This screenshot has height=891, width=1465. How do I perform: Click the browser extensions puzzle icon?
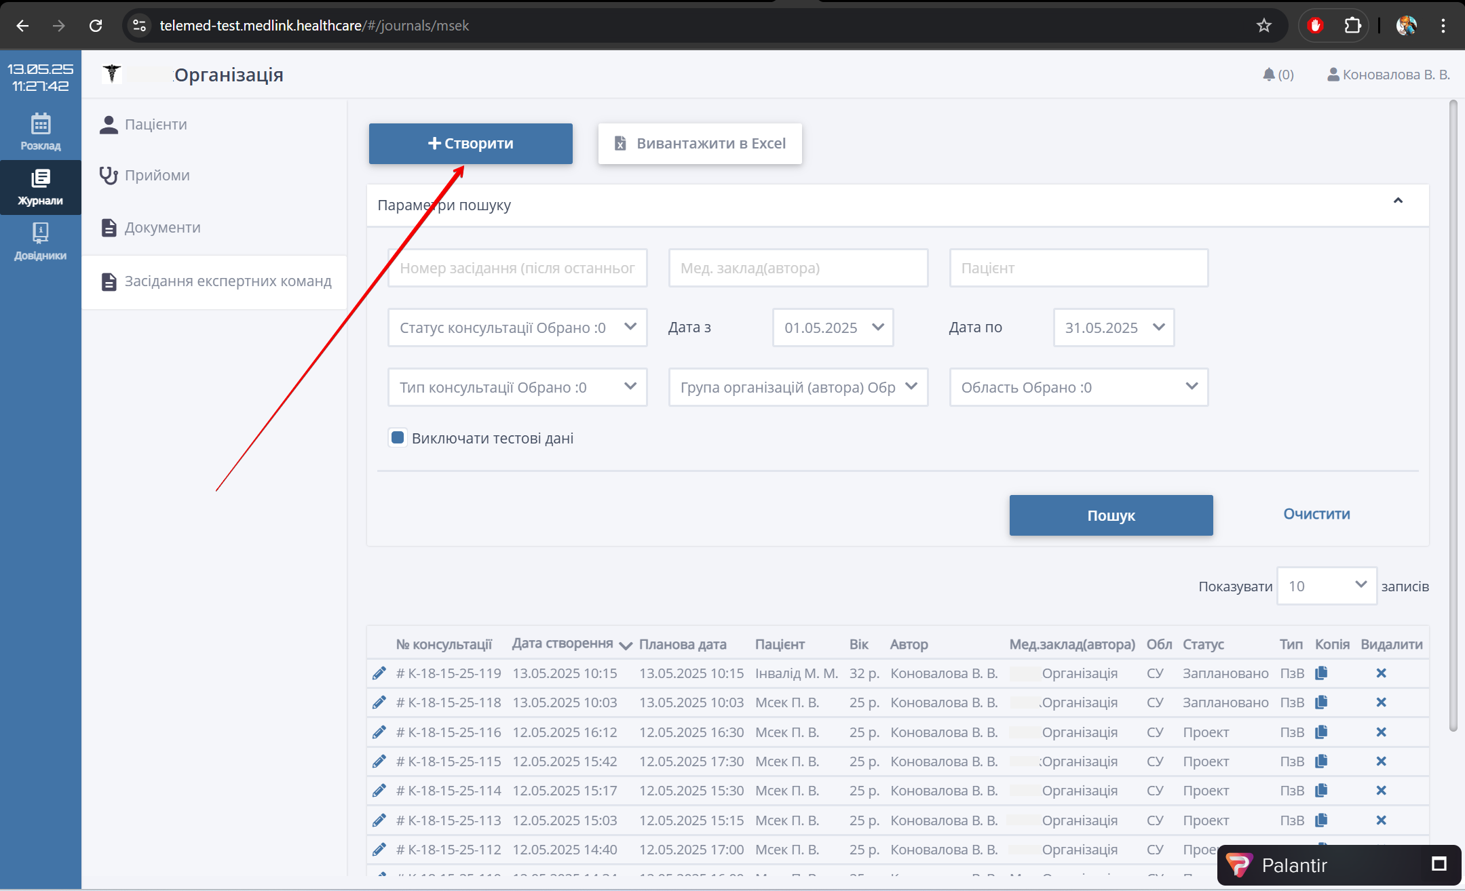pyautogui.click(x=1352, y=26)
